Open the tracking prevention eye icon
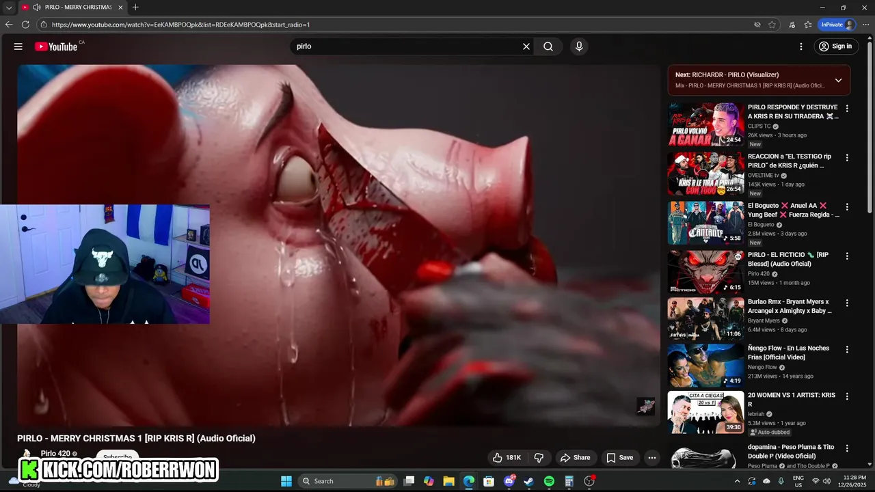The height and width of the screenshot is (492, 875). pyautogui.click(x=757, y=25)
